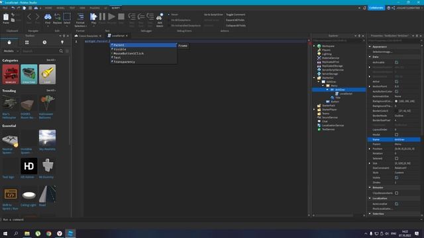The image size is (424, 238).
Task: Collapse the Appearance properties section
Action: (x=370, y=47)
